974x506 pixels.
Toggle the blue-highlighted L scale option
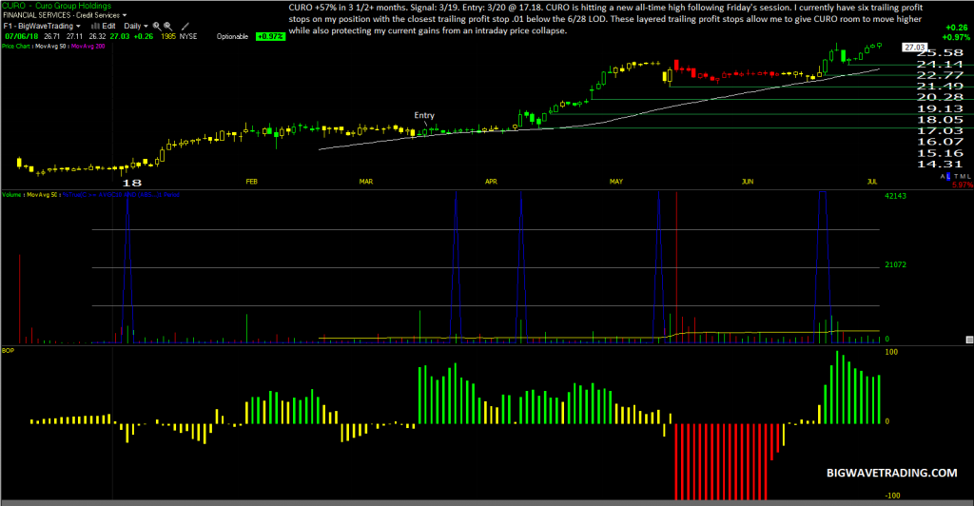coord(948,177)
